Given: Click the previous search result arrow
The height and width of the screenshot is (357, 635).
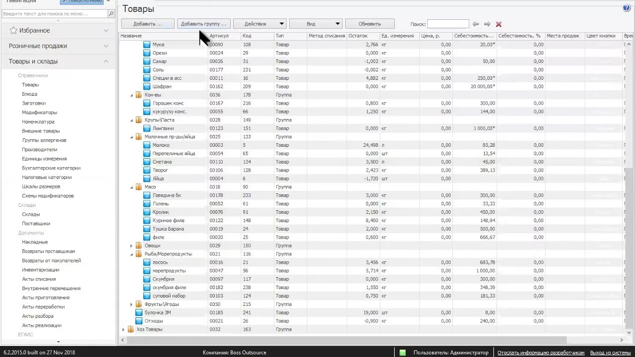Looking at the screenshot, I should coord(476,24).
